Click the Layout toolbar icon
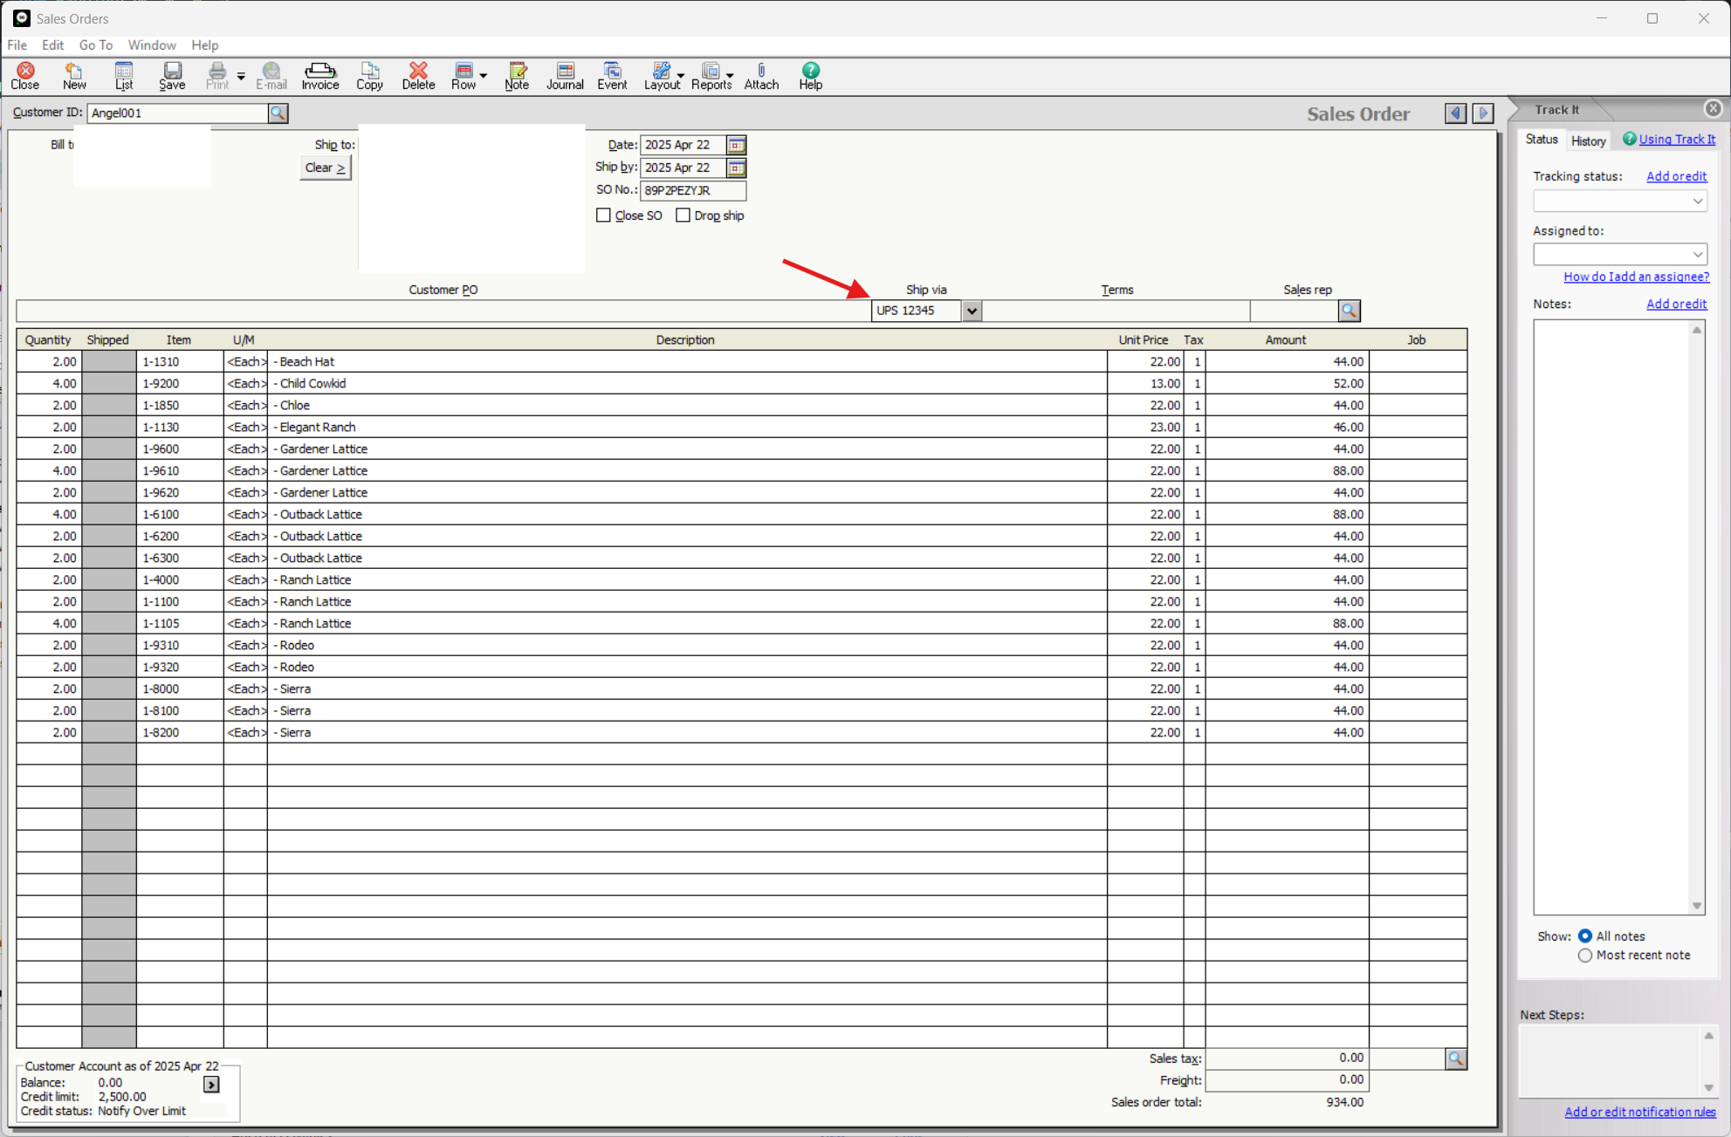 click(x=662, y=76)
